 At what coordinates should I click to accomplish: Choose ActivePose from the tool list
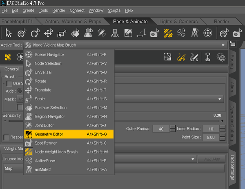point(69,160)
